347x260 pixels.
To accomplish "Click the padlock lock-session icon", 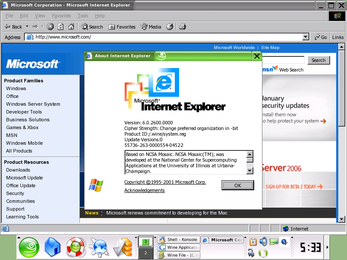I will click(x=251, y=253).
